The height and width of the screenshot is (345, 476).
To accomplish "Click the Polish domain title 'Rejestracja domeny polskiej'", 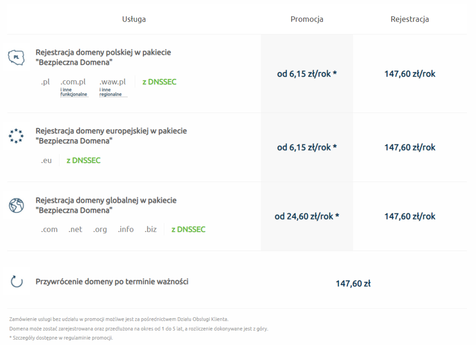I will click(x=103, y=52).
